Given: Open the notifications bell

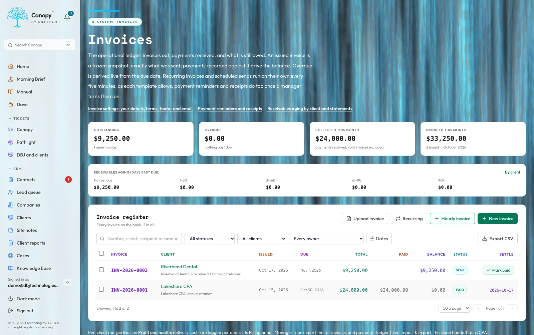Looking at the screenshot, I should [67, 17].
